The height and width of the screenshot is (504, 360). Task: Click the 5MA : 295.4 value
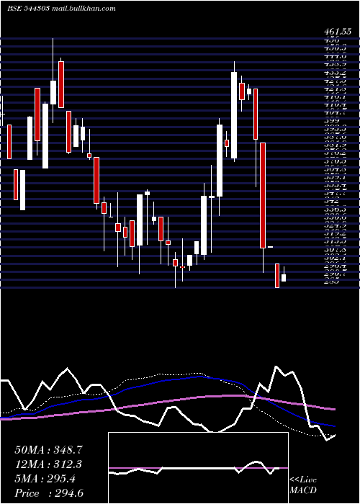[x=45, y=479]
